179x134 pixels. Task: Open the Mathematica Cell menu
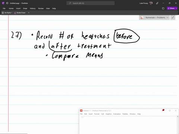click(103, 114)
